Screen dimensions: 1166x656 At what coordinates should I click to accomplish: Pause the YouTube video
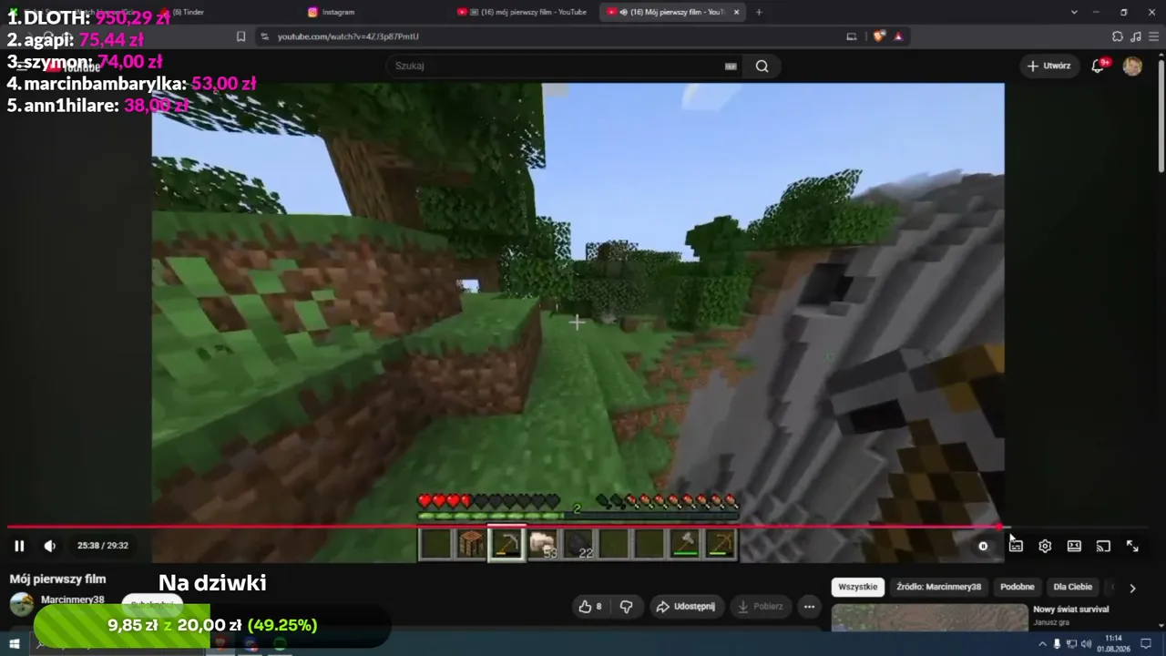click(x=19, y=546)
